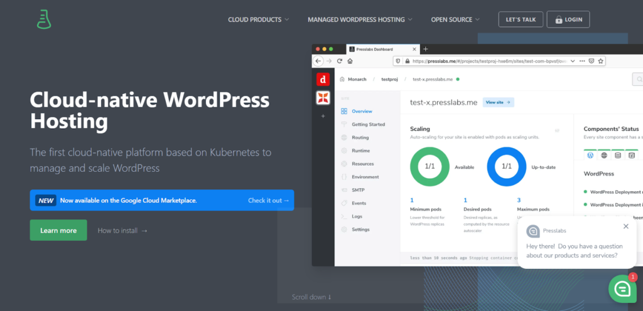The width and height of the screenshot is (643, 311).
Task: Go to Runtime in the sidebar
Action: tap(355, 150)
